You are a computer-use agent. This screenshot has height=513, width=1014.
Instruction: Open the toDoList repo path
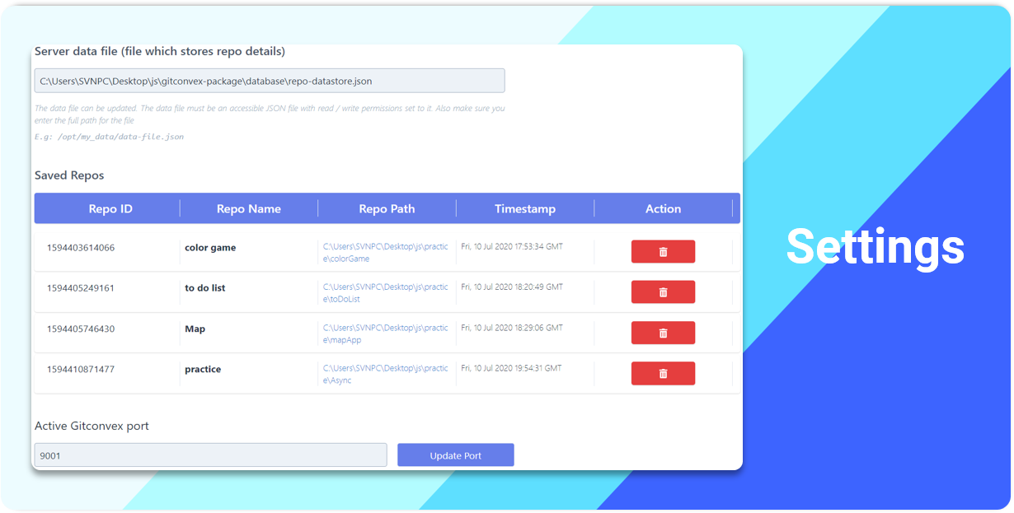[386, 293]
